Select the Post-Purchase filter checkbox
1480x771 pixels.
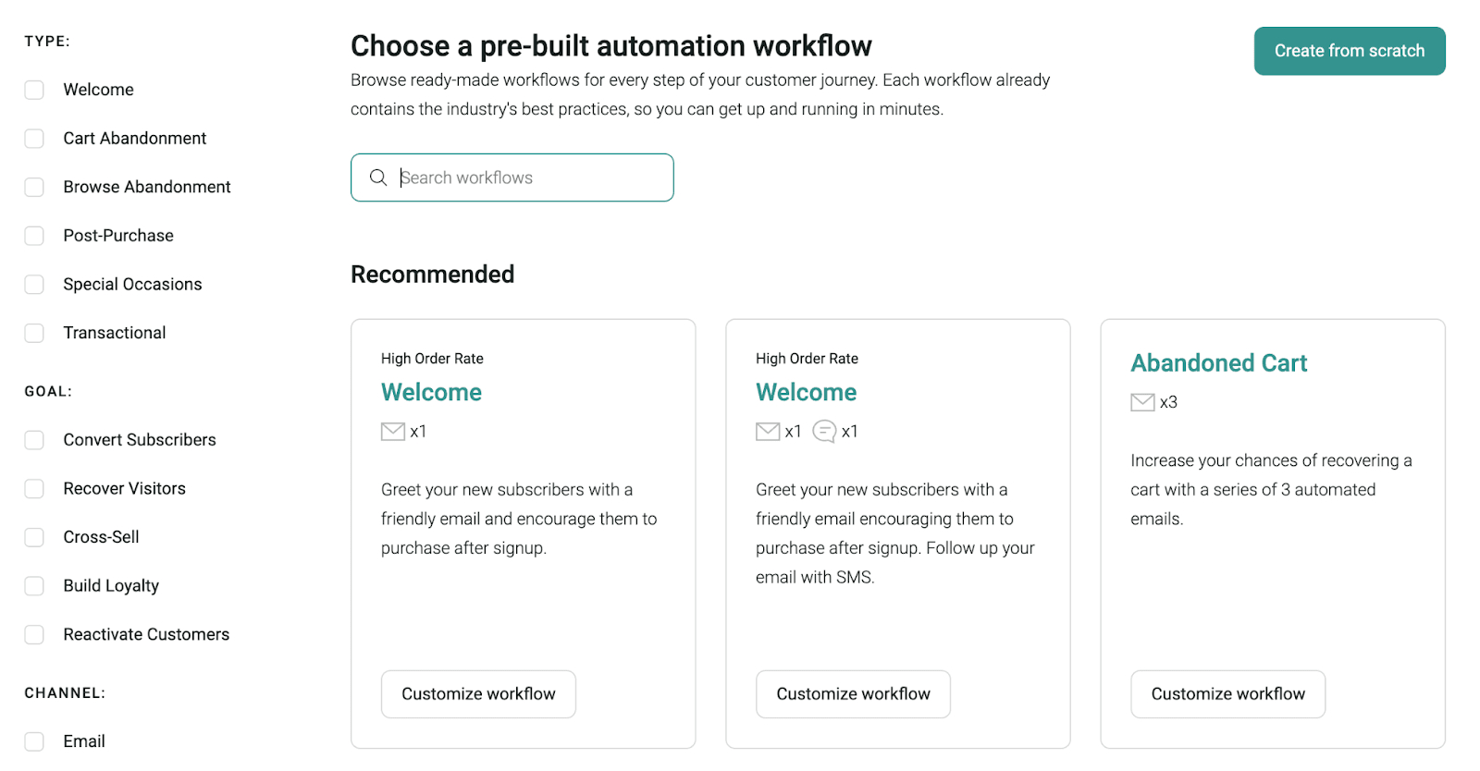[x=34, y=236]
